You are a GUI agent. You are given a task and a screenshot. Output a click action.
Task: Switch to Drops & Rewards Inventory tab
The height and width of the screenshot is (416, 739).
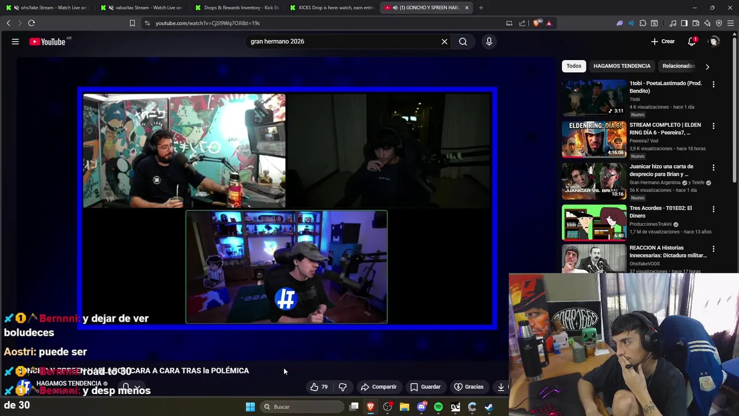pos(237,8)
